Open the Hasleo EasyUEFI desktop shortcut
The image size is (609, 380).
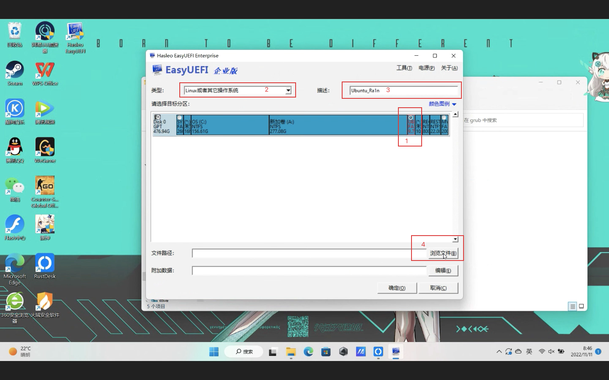pyautogui.click(x=75, y=37)
